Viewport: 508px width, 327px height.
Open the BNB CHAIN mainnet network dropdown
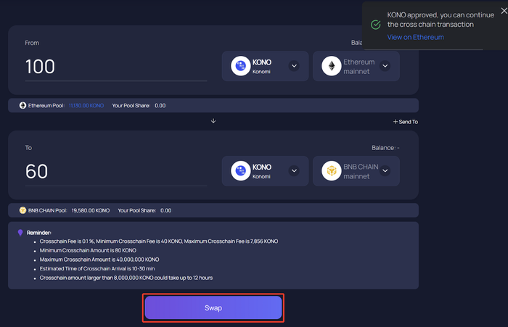coord(385,171)
